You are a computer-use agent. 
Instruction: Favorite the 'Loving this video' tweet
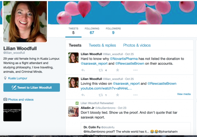117,95
